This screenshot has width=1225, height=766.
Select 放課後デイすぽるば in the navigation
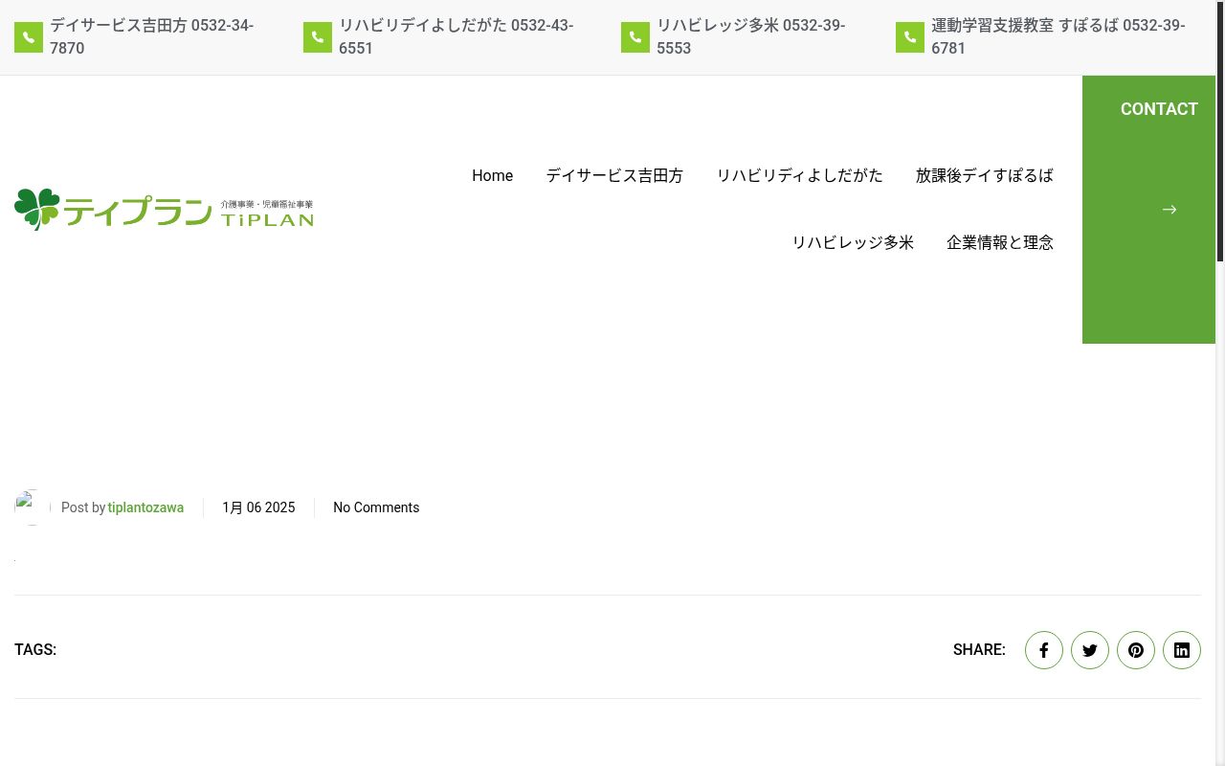pos(985,176)
